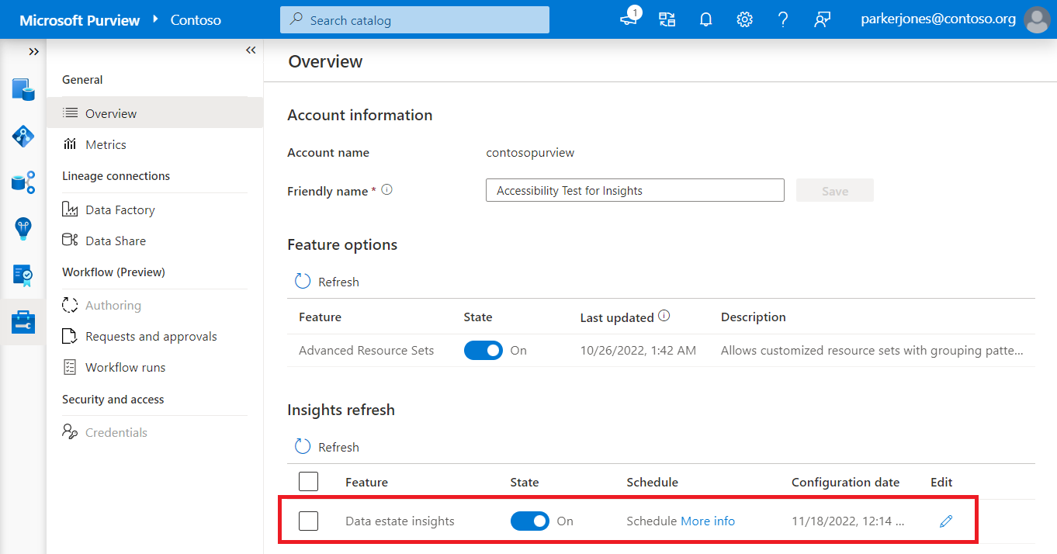Check the Data estate insights row checkbox
This screenshot has width=1057, height=554.
(x=309, y=521)
